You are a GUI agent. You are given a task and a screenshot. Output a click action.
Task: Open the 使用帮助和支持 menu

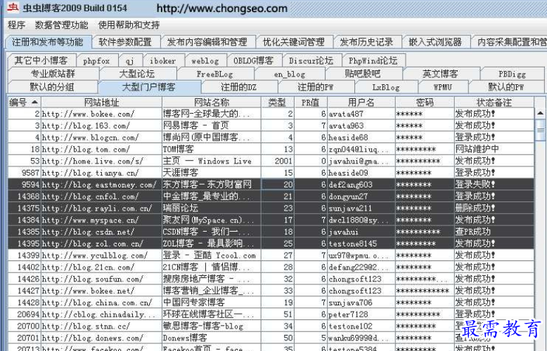click(x=129, y=25)
